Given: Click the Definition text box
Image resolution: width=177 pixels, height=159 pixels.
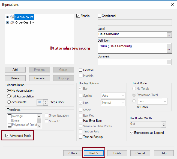Looking at the screenshot, I should (x=132, y=48).
